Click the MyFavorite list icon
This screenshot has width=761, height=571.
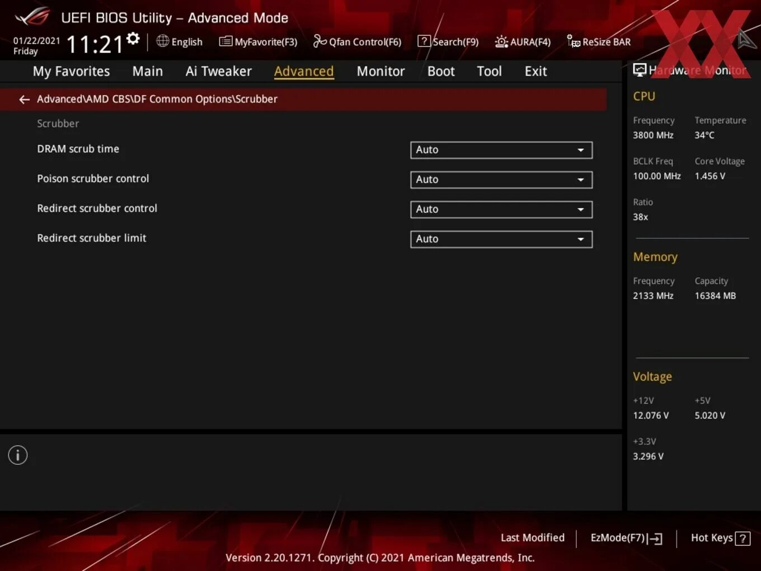click(226, 41)
